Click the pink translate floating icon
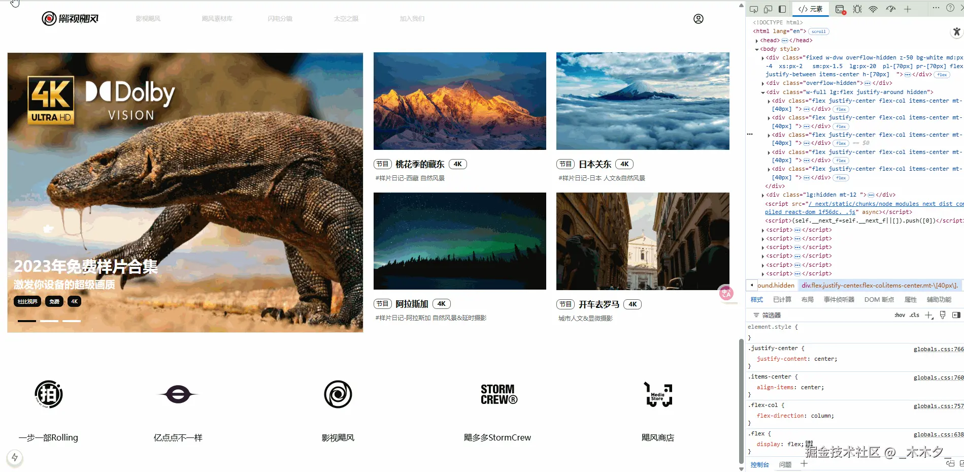 tap(726, 293)
